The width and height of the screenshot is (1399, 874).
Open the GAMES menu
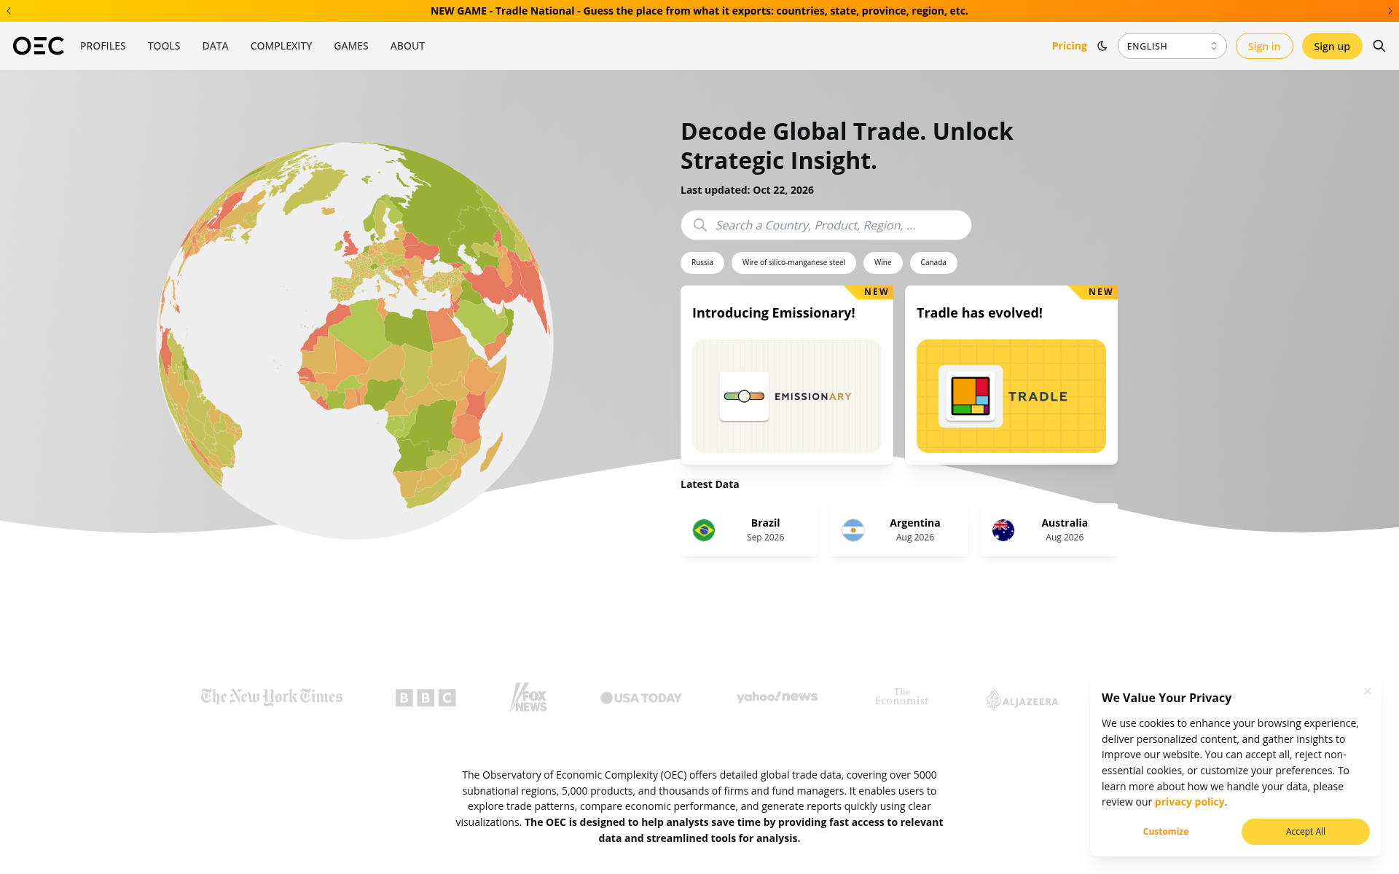tap(351, 46)
